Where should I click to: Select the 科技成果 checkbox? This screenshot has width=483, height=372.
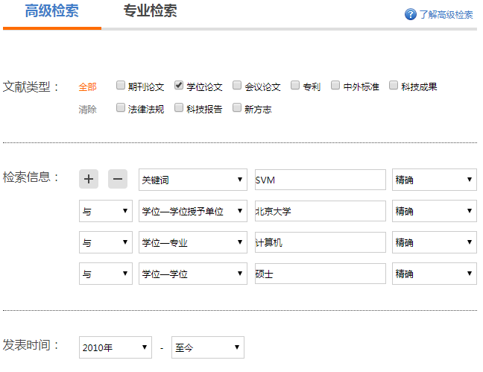pyautogui.click(x=394, y=86)
